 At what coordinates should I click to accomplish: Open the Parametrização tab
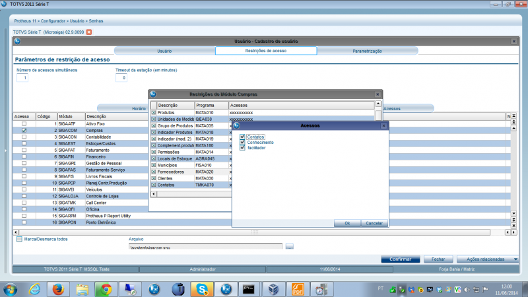point(367,51)
